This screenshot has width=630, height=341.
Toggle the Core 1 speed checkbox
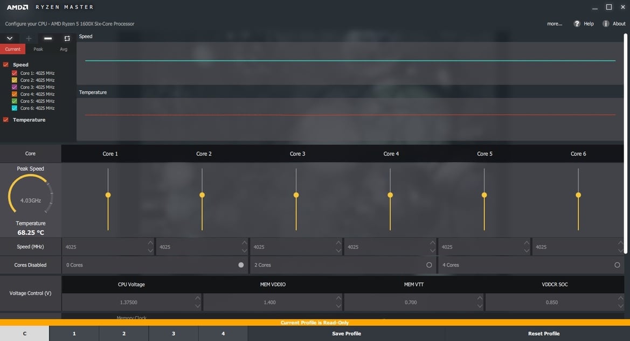[x=15, y=73]
